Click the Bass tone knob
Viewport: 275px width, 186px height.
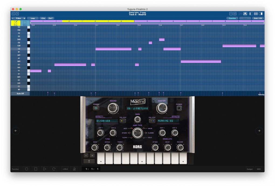click(95, 148)
